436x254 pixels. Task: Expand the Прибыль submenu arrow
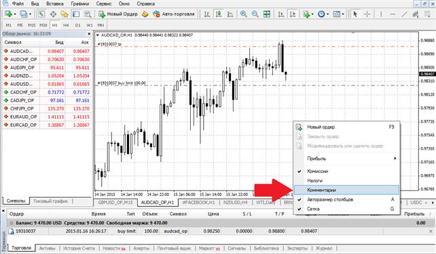(x=395, y=158)
